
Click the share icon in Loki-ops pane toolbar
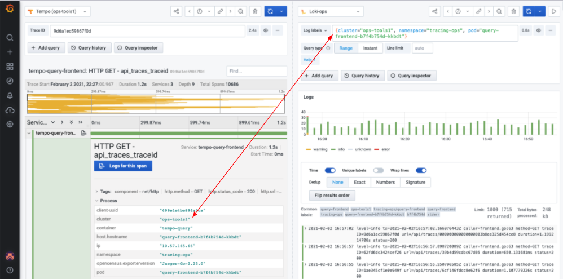pos(434,11)
